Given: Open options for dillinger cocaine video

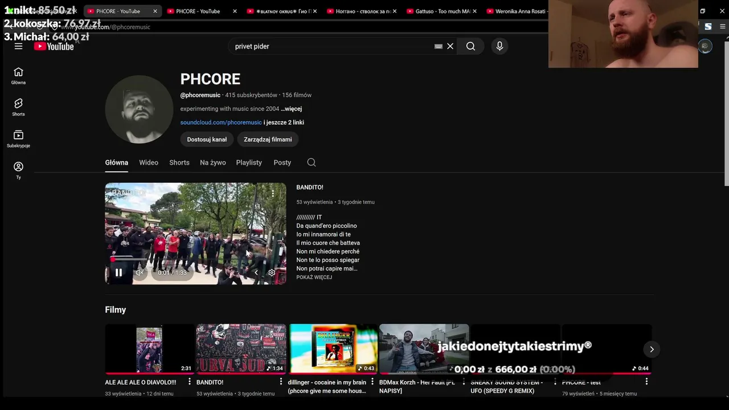Looking at the screenshot, I should tap(372, 382).
